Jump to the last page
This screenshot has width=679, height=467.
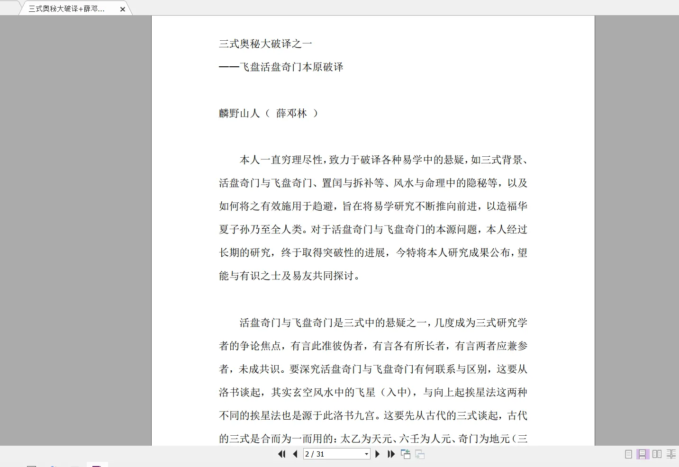point(391,454)
